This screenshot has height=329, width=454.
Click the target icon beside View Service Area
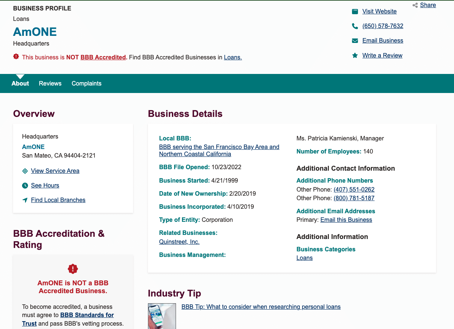pyautogui.click(x=25, y=171)
